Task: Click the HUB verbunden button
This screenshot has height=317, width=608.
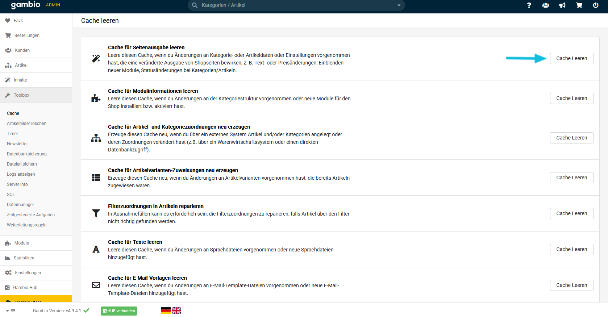Action: [x=119, y=311]
